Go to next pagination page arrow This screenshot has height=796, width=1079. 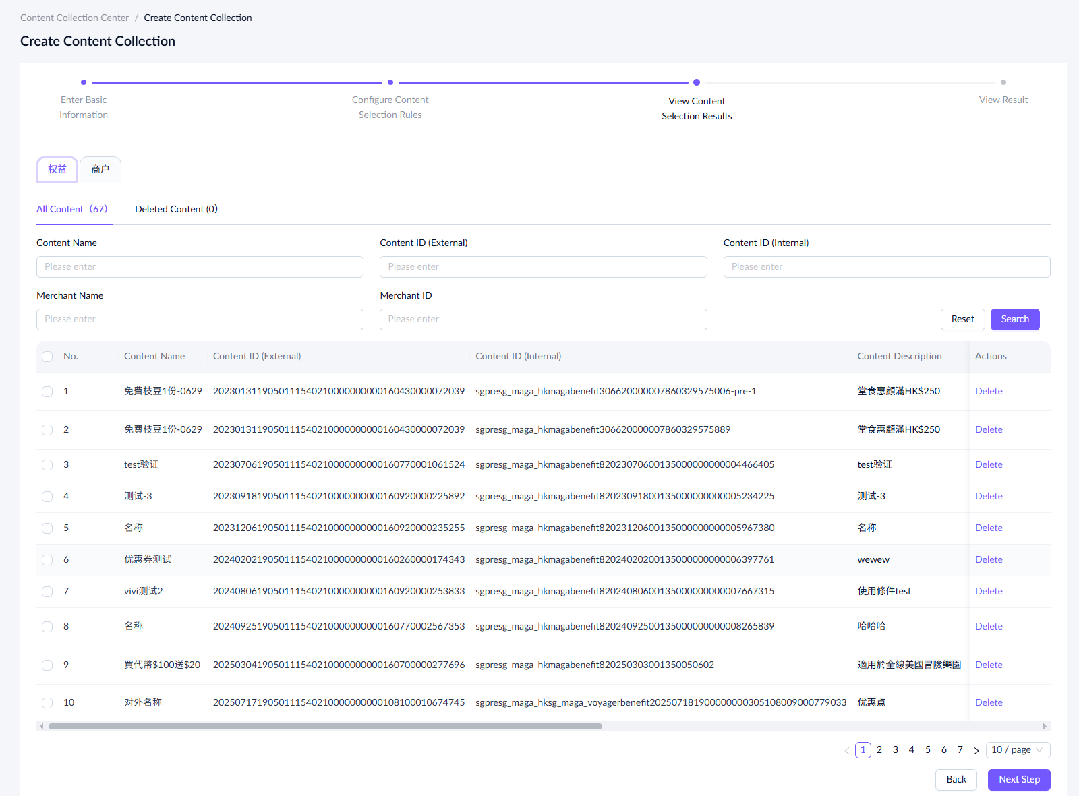tap(976, 750)
